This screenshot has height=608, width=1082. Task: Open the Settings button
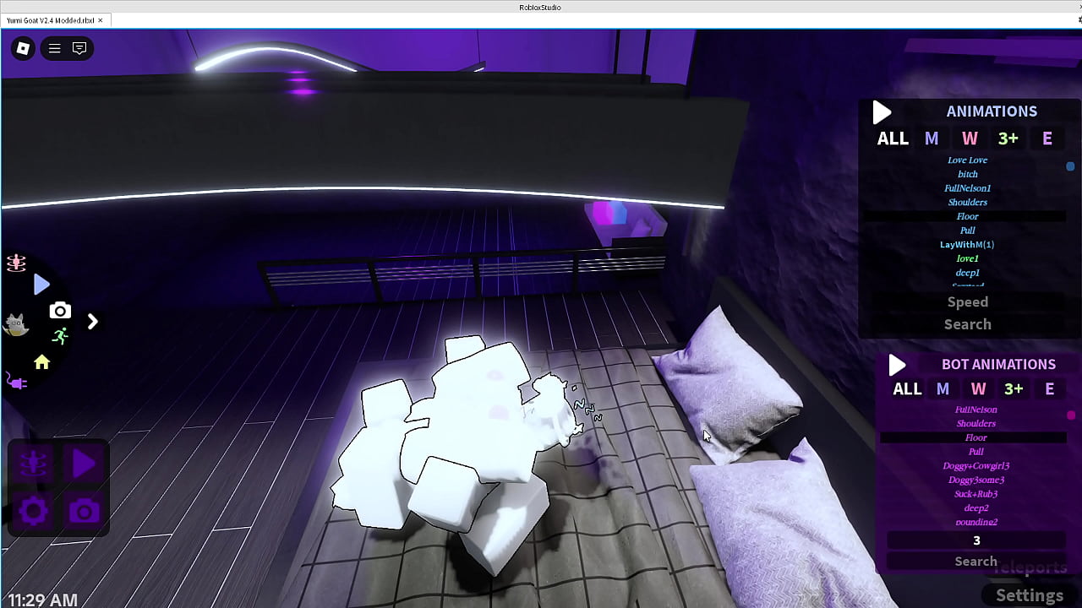1029,595
